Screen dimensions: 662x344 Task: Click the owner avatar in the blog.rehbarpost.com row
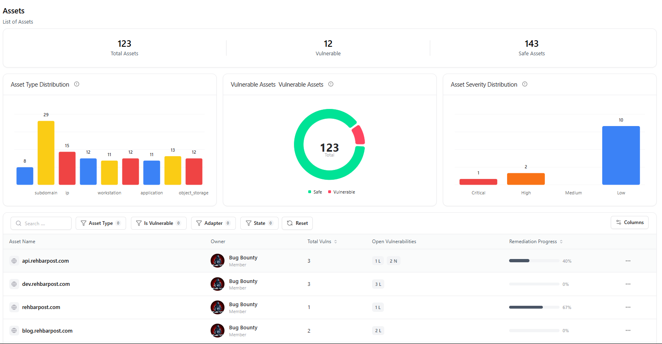point(218,331)
